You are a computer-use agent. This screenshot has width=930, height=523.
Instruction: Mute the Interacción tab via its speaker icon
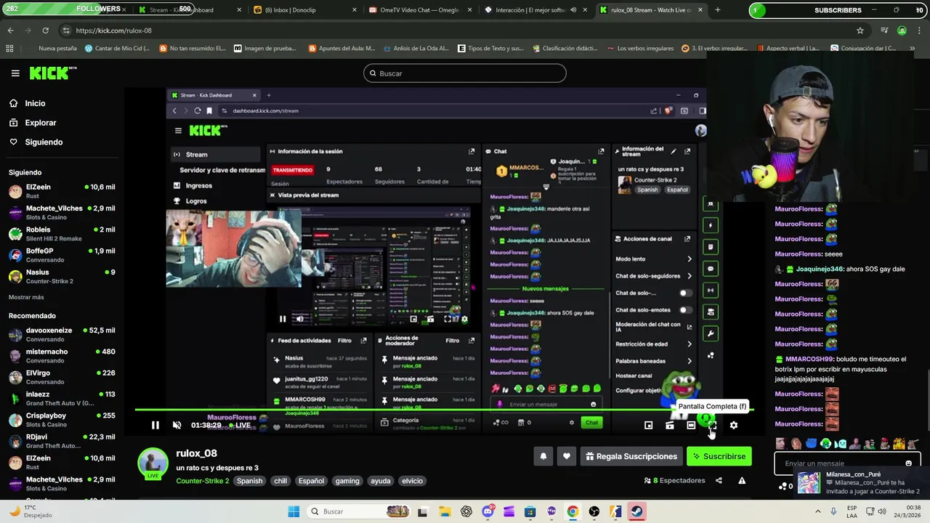tap(573, 10)
